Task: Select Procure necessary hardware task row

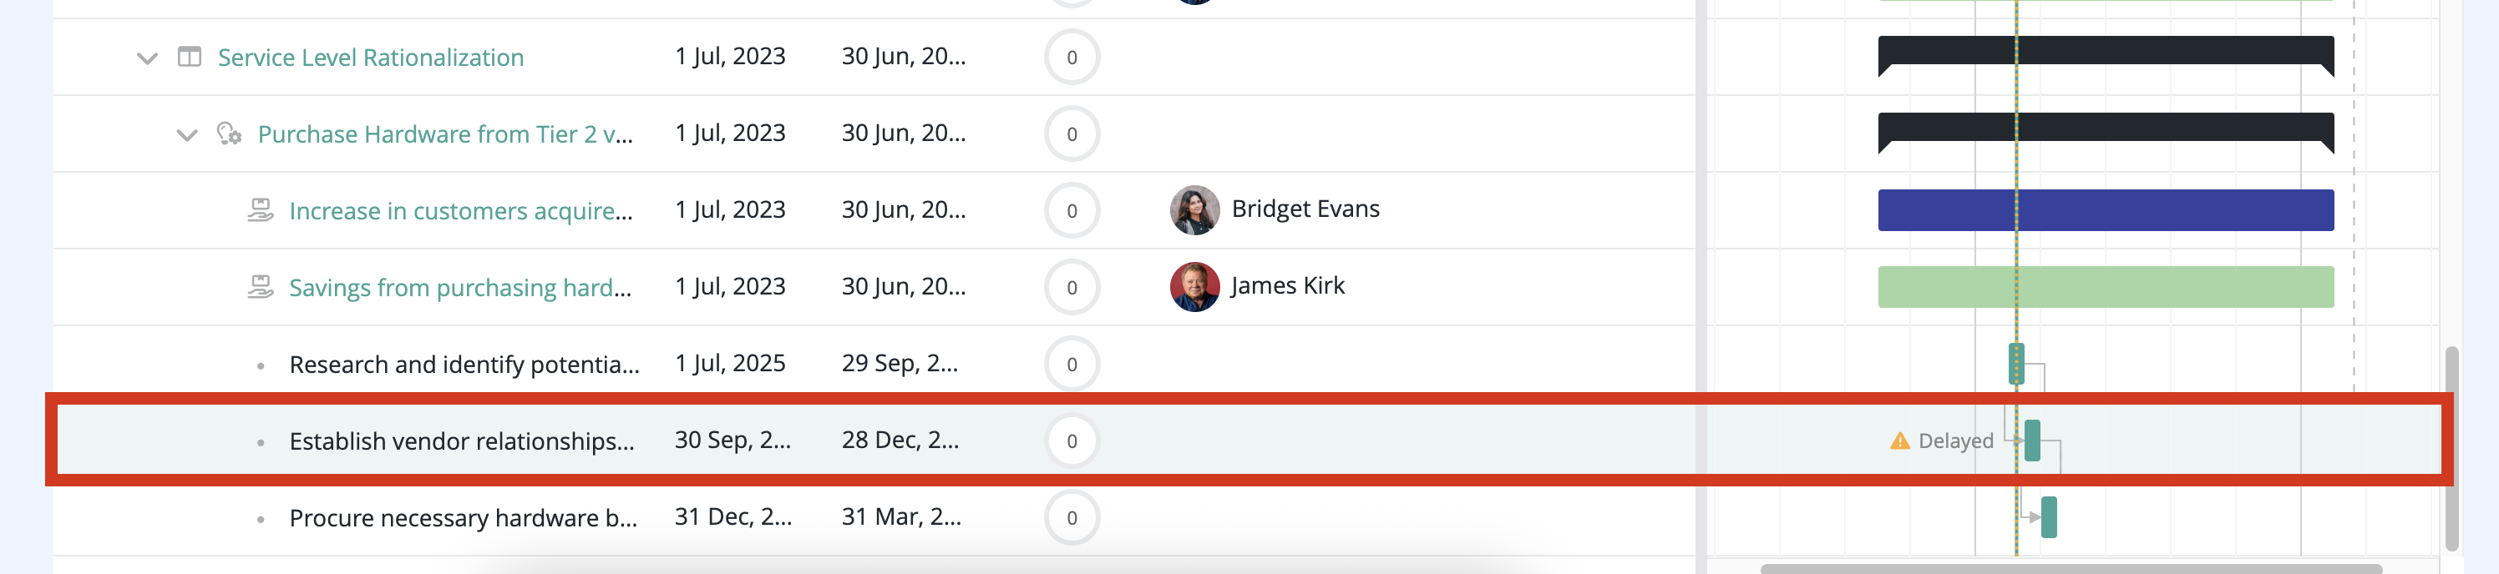Action: pos(874,518)
